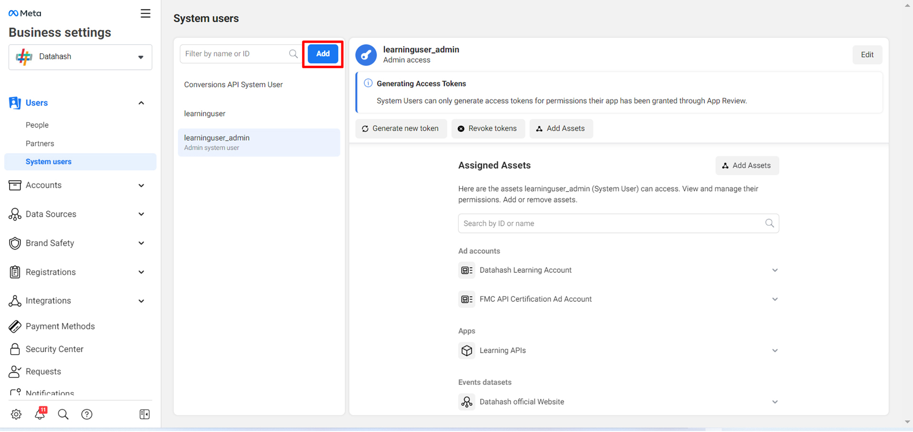Click the Edit button

tap(867, 55)
